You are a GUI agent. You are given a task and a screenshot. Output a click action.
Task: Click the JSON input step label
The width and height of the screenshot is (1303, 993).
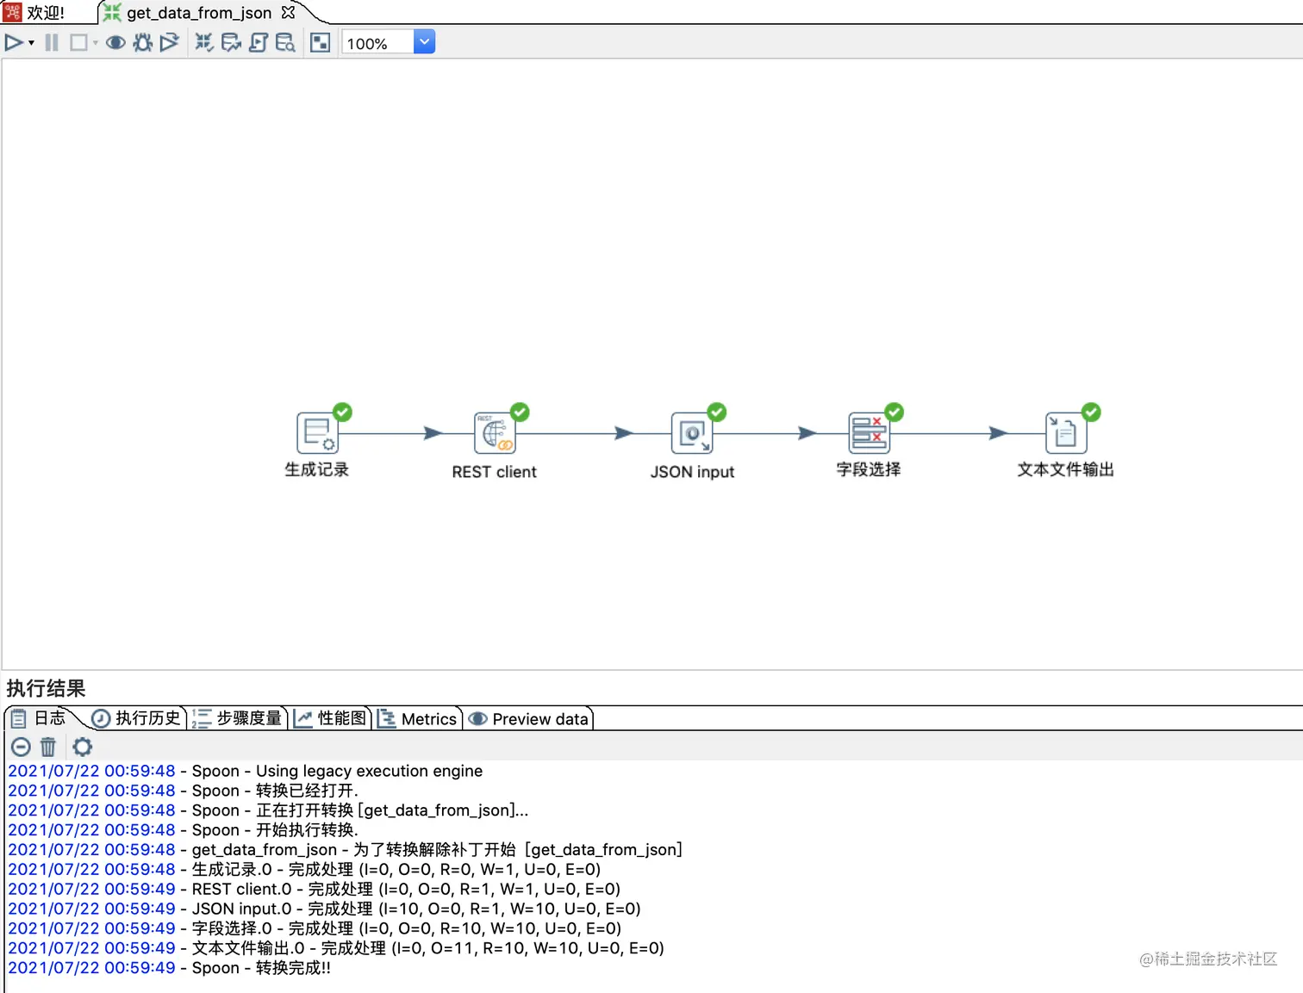click(692, 472)
